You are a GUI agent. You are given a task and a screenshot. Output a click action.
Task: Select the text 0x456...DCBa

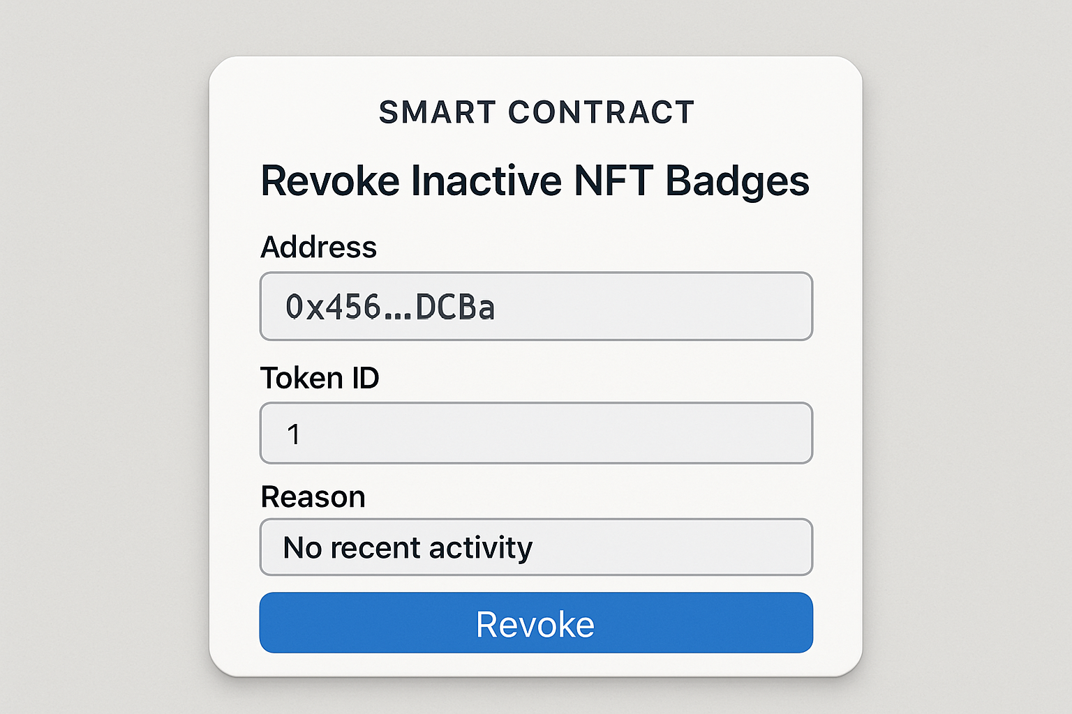[389, 307]
